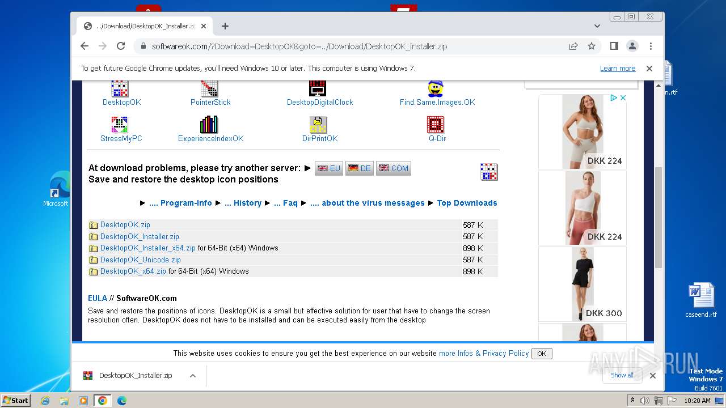Open the Start menu
Image resolution: width=726 pixels, height=408 pixels.
click(16, 401)
